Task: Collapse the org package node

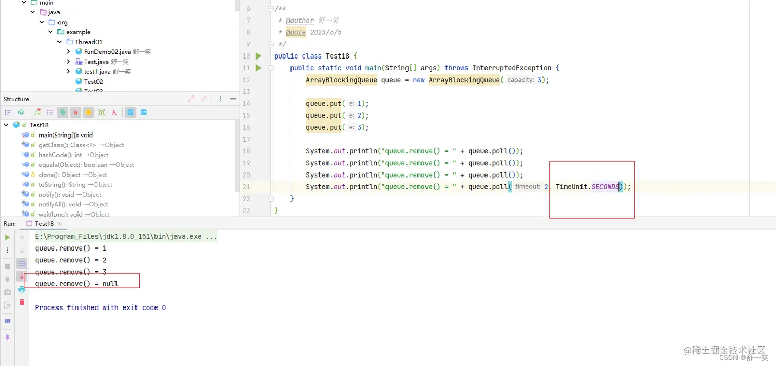Action: (42, 22)
